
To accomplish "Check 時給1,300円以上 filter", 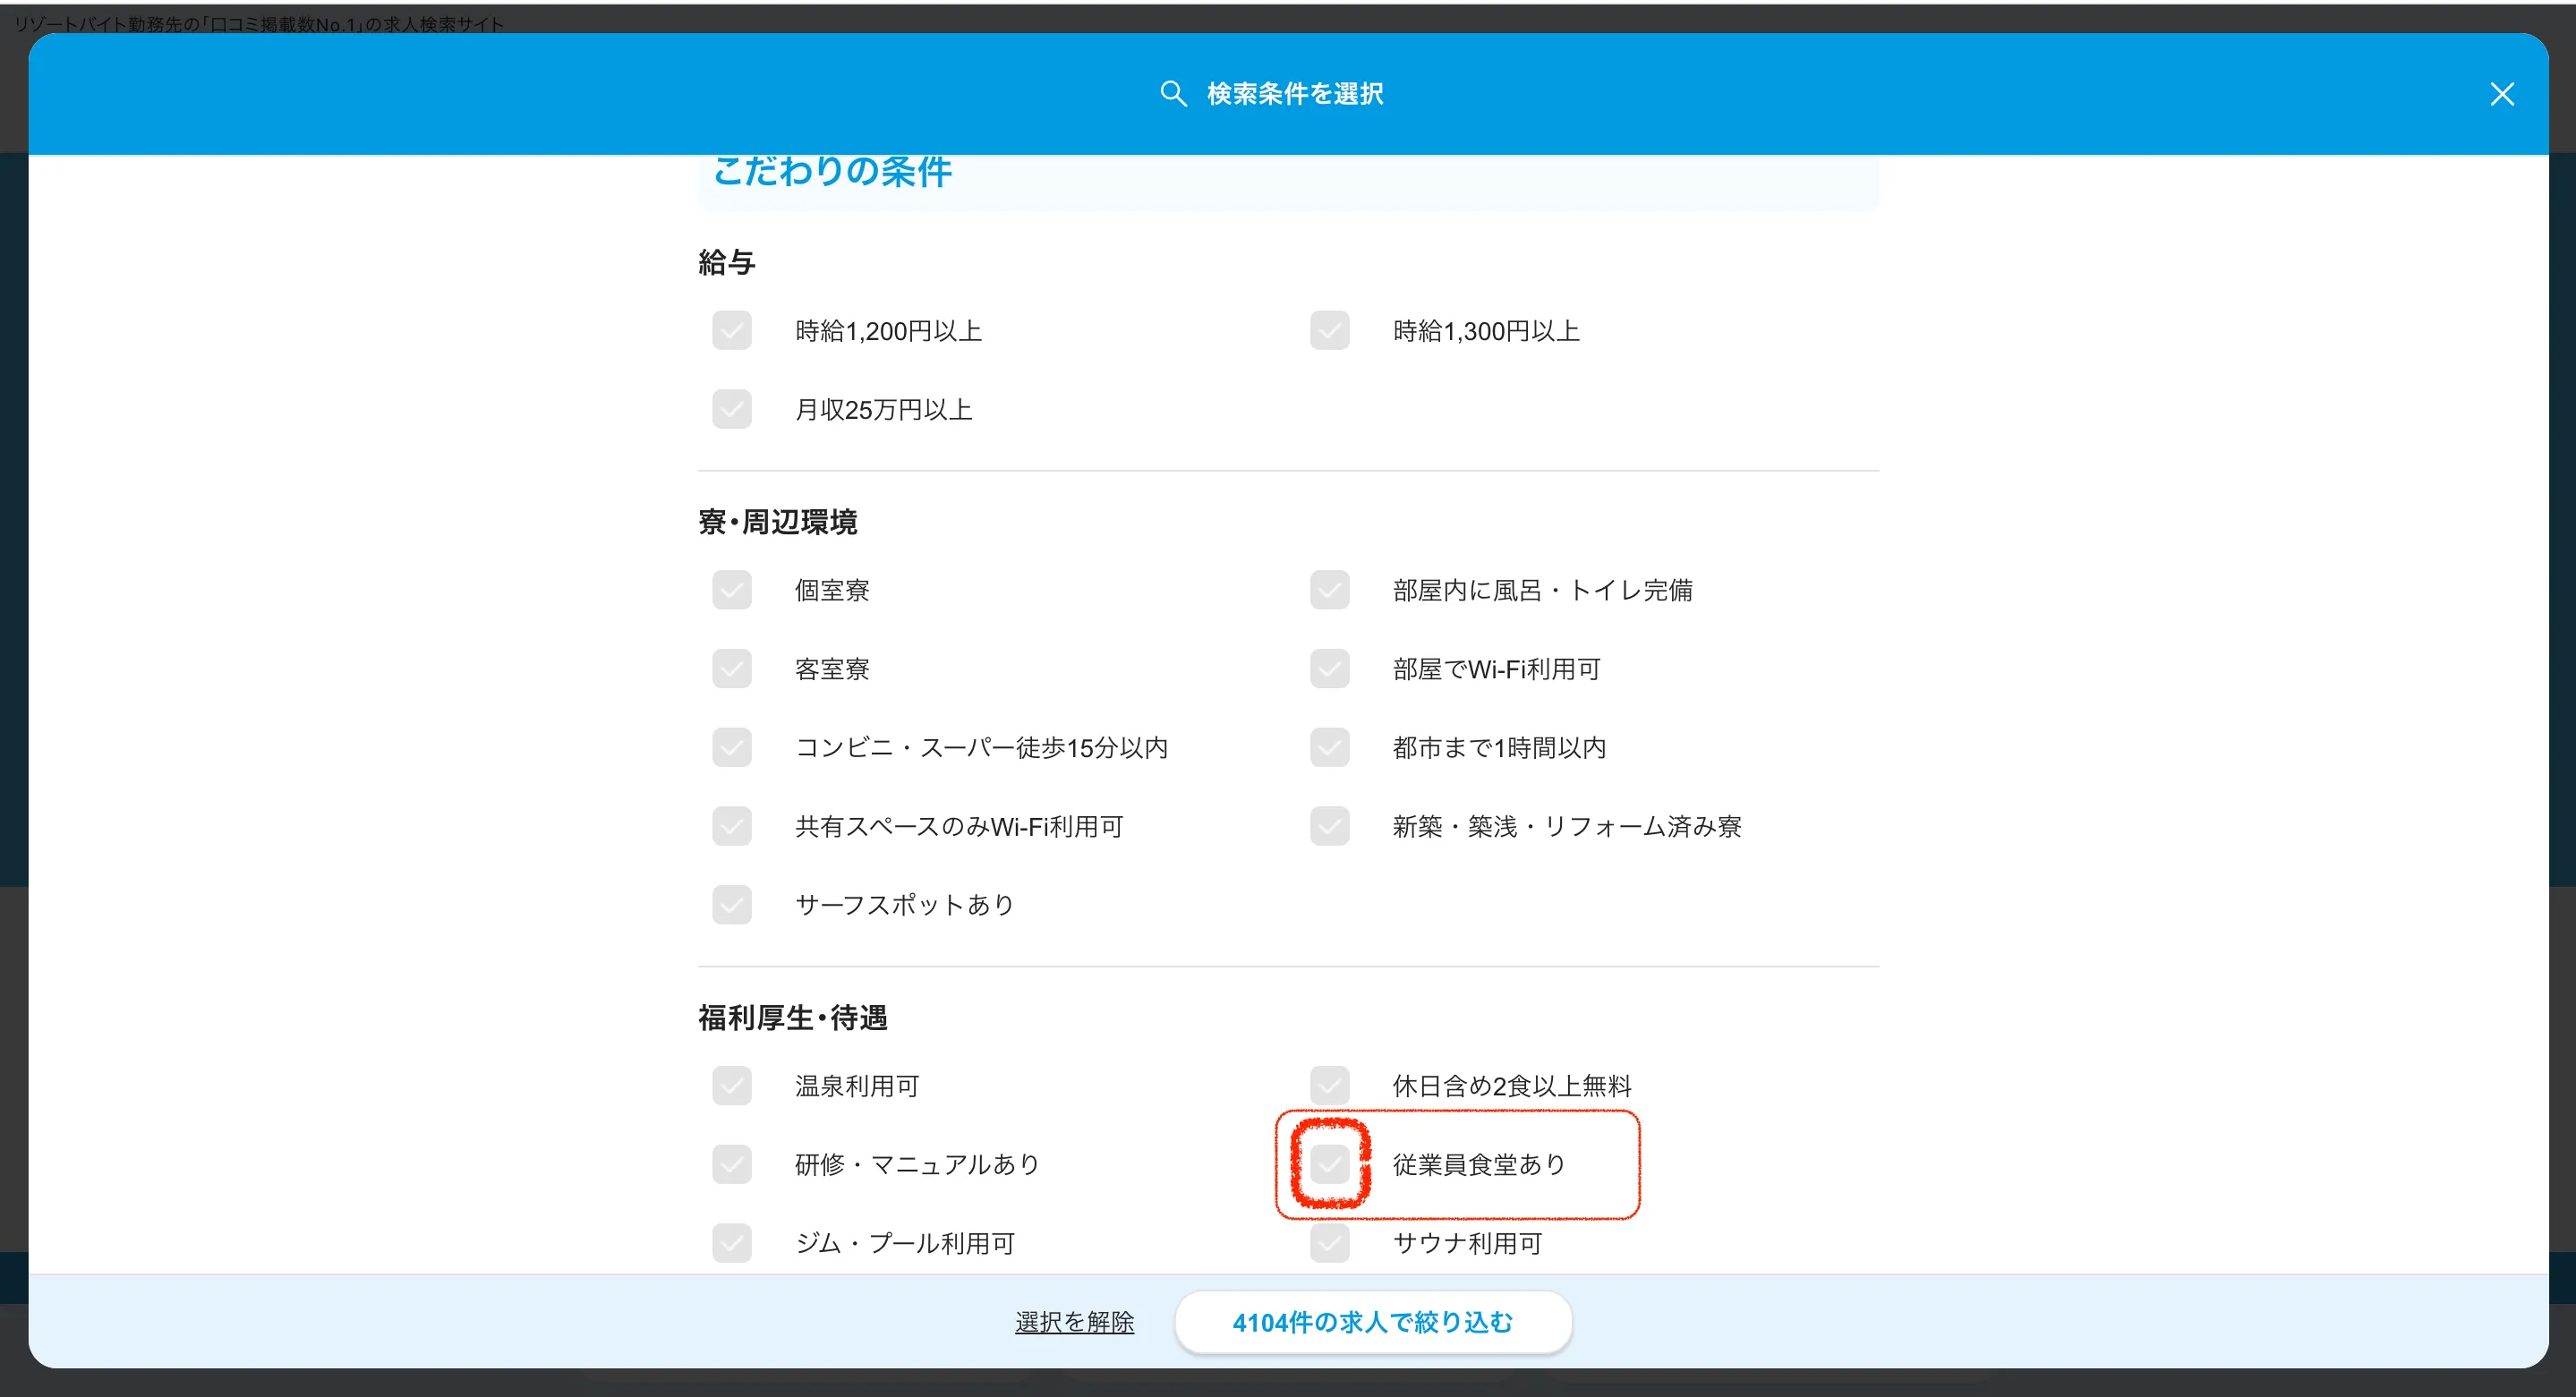I will (1329, 330).
